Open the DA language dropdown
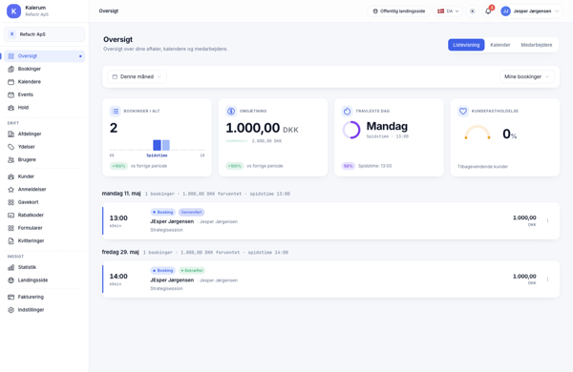Viewport: 573px width, 372px height. 448,10
